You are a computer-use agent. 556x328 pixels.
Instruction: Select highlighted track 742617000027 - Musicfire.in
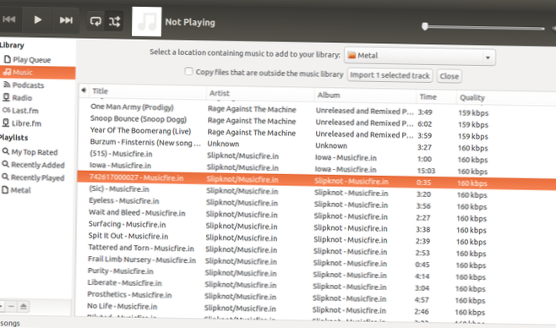coord(137,178)
